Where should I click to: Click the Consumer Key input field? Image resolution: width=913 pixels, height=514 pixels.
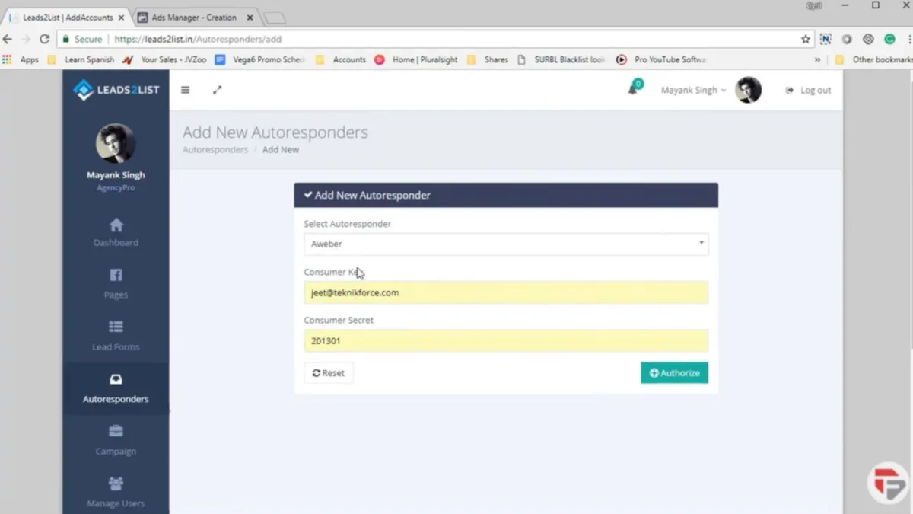click(x=506, y=292)
